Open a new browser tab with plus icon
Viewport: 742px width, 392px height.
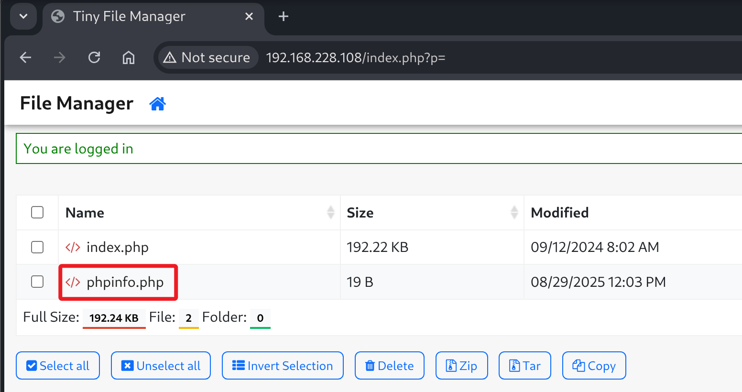click(283, 17)
